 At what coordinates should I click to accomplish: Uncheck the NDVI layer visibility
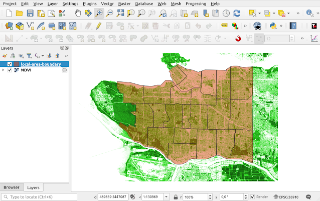[10, 70]
